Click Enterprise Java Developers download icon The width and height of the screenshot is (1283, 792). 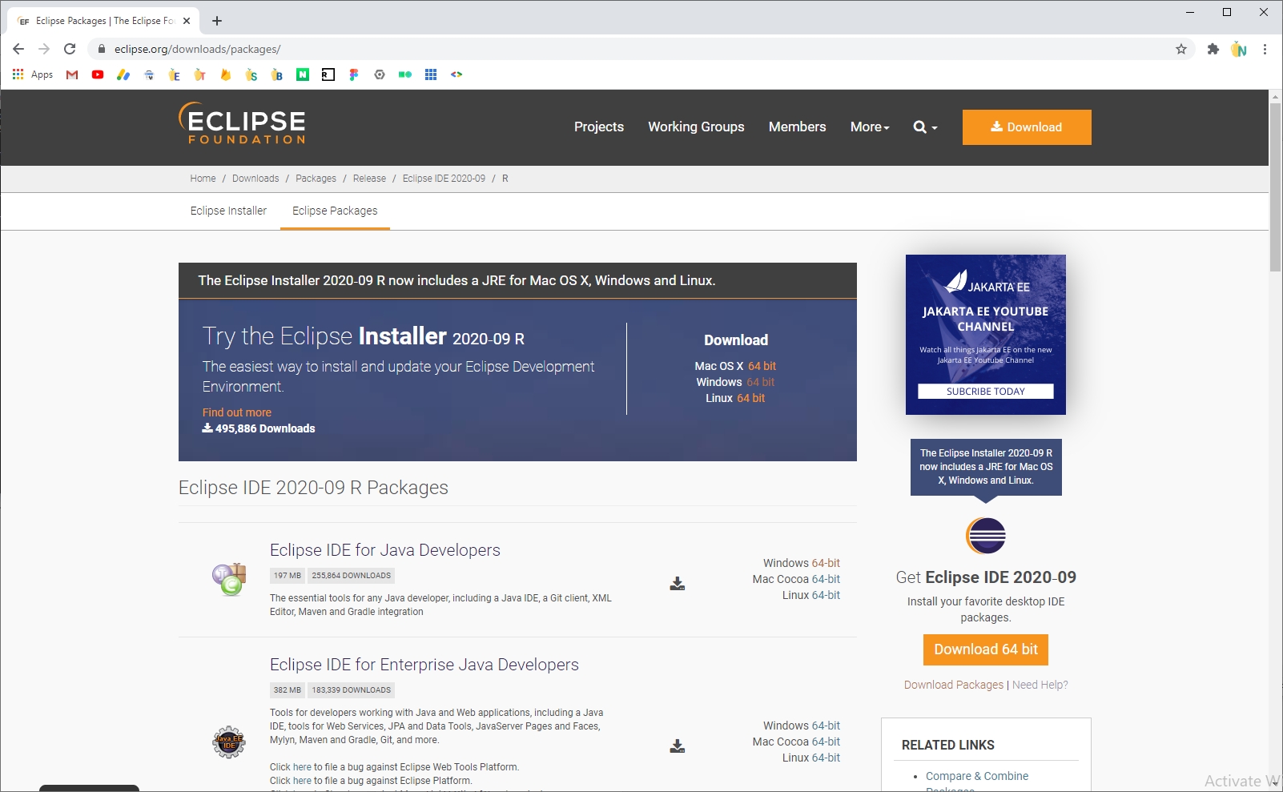click(678, 746)
